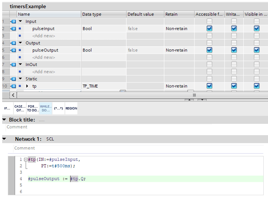Insert a comment block (*...*) snippet
Image resolution: width=268 pixels, height=197 pixels.
coord(58,109)
